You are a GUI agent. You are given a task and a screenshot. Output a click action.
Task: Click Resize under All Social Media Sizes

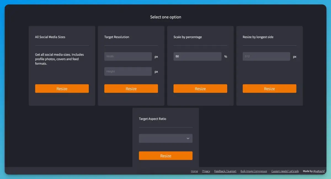(x=62, y=89)
